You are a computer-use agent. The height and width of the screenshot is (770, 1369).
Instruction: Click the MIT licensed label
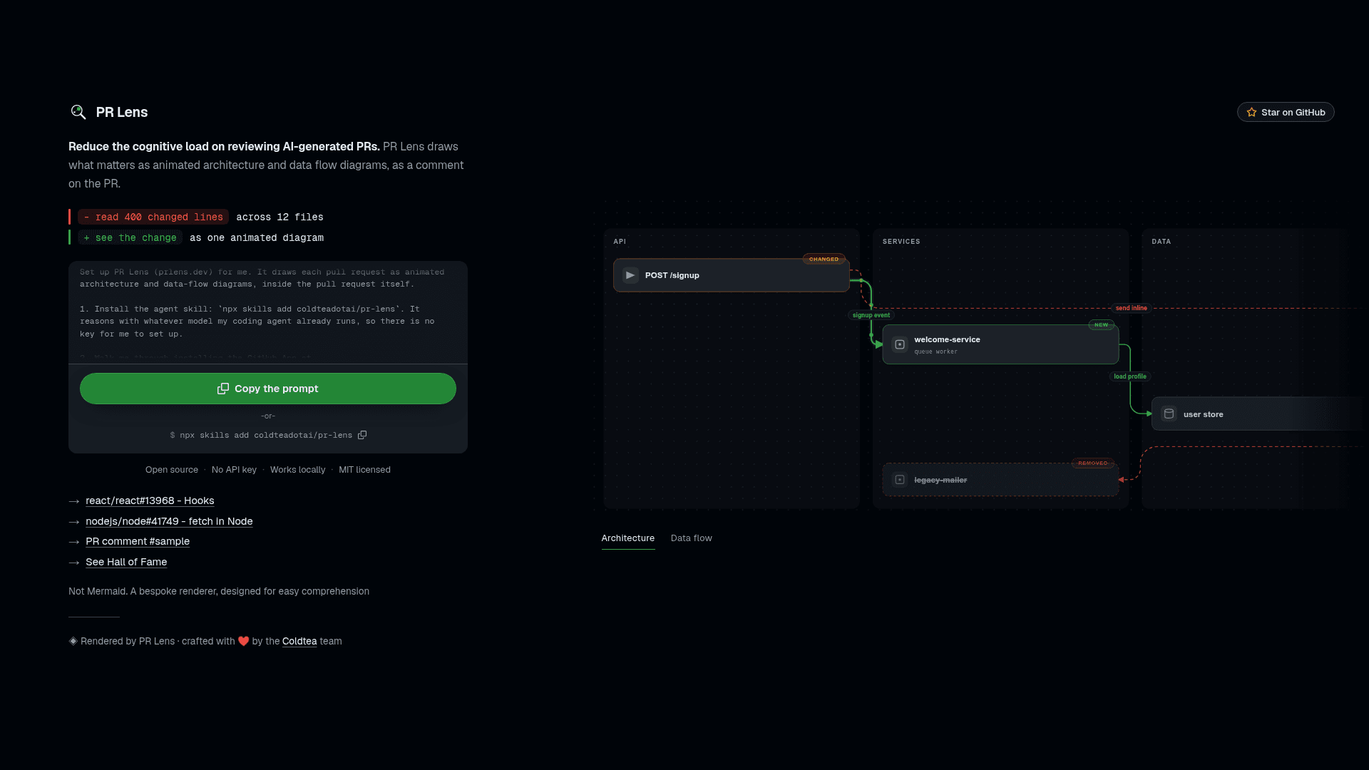click(x=364, y=470)
